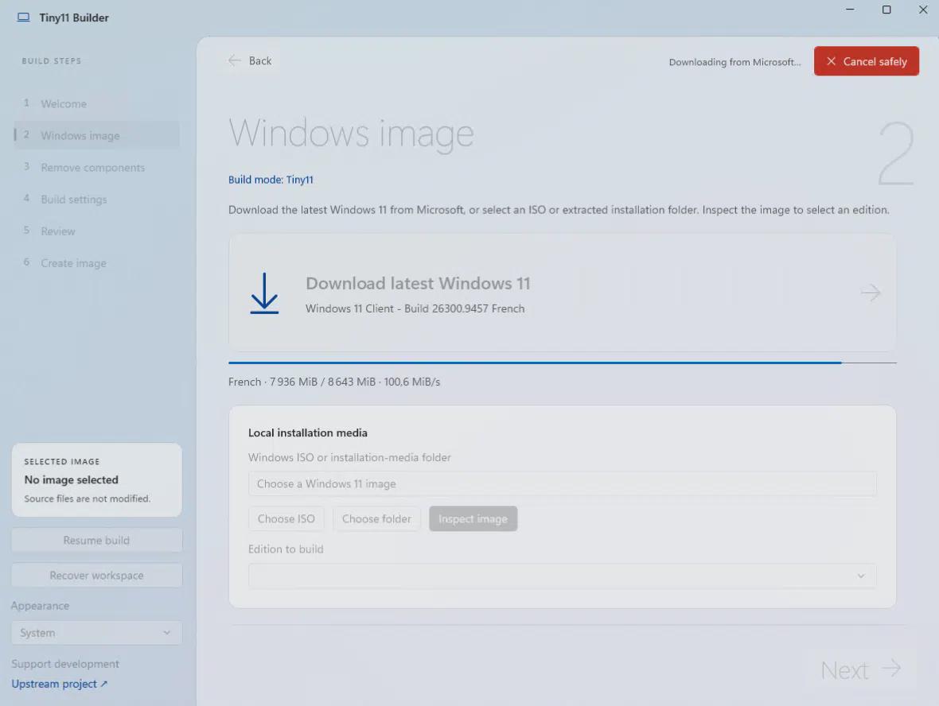Click the Choose folder button
This screenshot has height=706, width=939.
coord(376,518)
